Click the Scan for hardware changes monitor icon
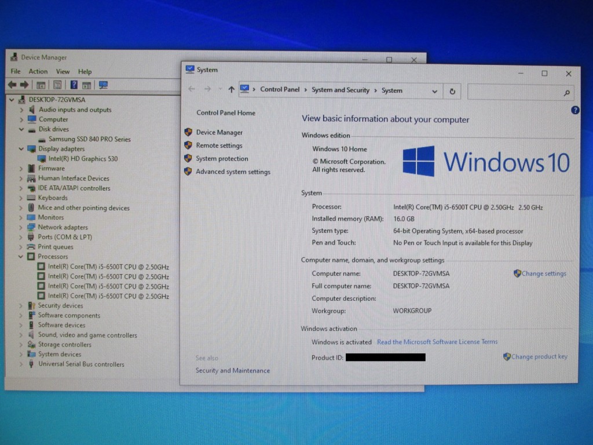The height and width of the screenshot is (445, 593). pos(103,85)
